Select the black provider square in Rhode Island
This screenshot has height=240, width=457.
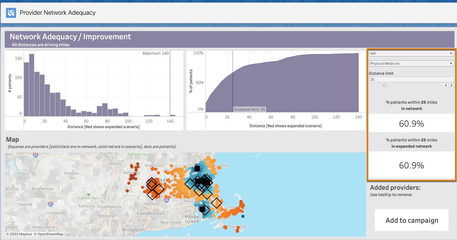(x=202, y=209)
